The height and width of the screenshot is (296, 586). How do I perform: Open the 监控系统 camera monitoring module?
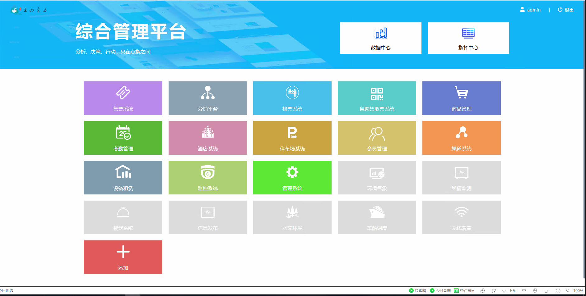point(207,177)
